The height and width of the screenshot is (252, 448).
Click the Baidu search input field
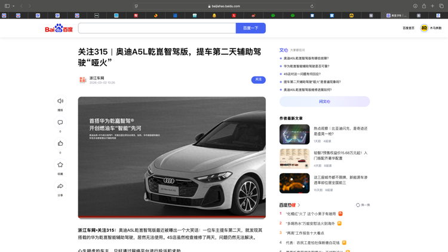click(x=157, y=28)
